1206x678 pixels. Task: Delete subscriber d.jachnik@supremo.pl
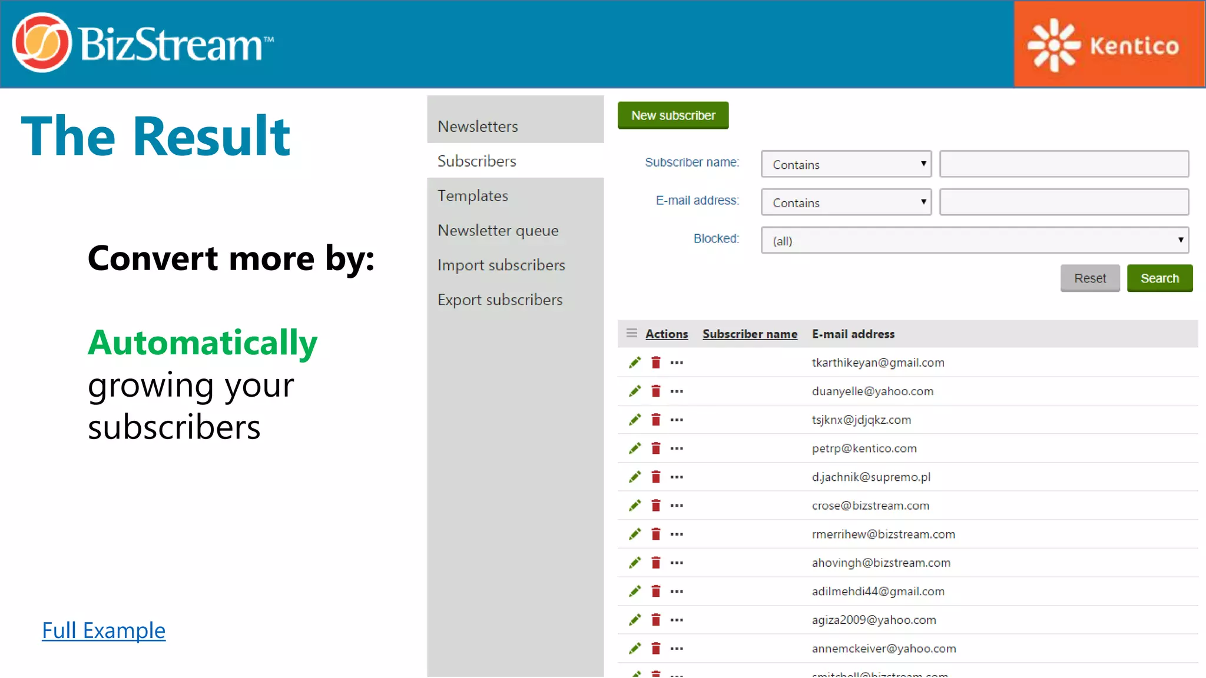tap(655, 477)
